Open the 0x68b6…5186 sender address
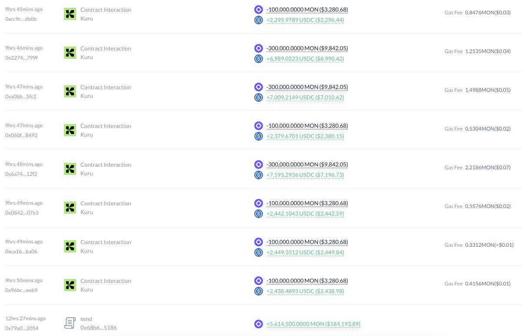This screenshot has width=522, height=336. pos(98,328)
